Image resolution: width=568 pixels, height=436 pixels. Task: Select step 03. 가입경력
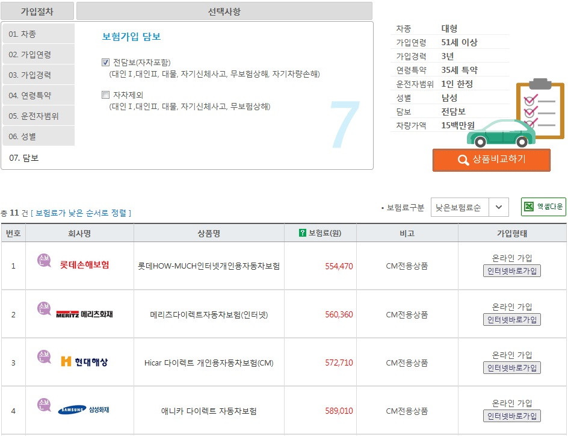(39, 75)
